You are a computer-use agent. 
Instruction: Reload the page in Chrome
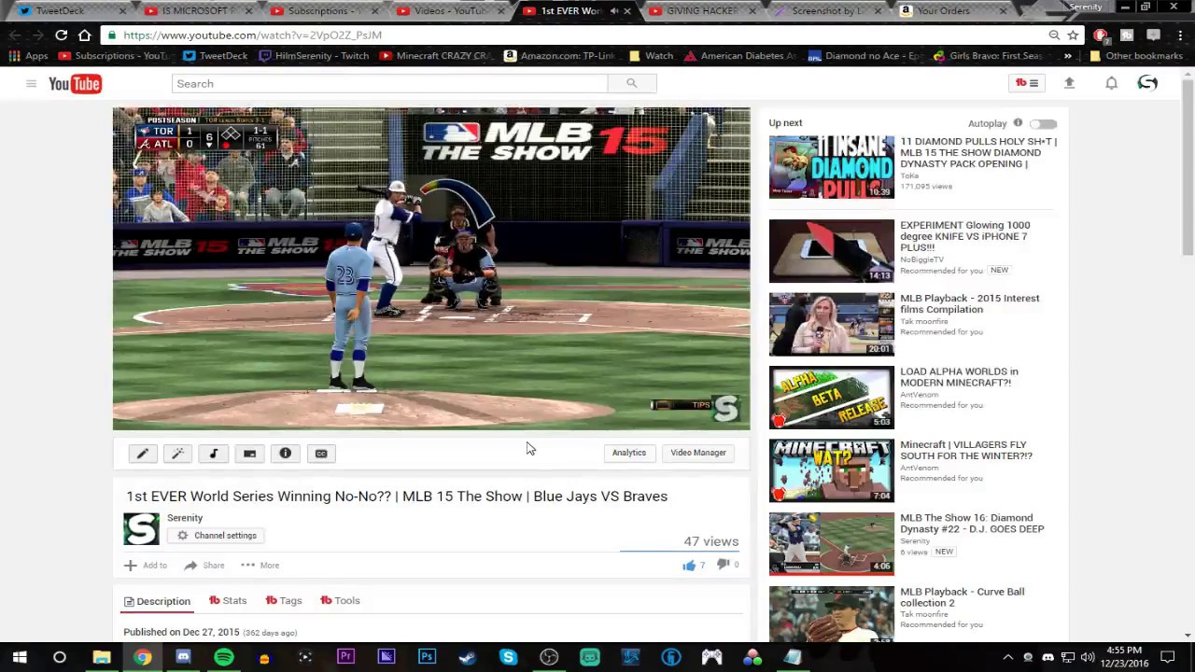[61, 35]
